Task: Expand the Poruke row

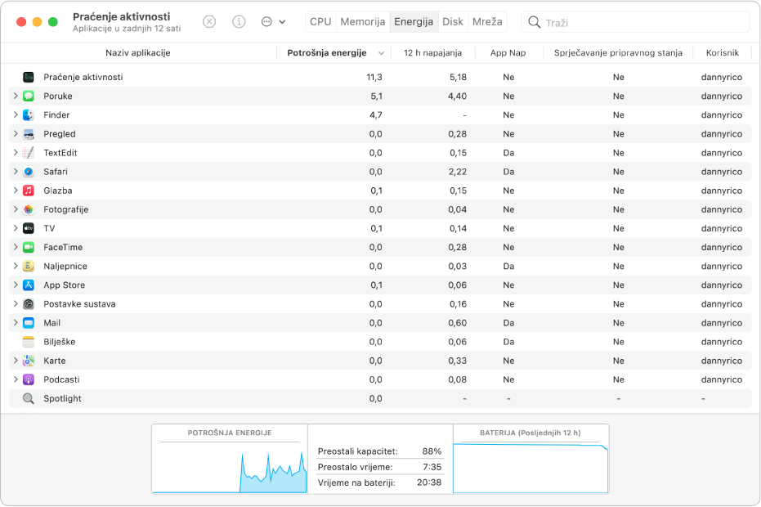Action: pos(16,96)
